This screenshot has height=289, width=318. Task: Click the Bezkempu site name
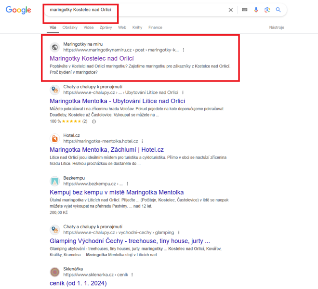click(74, 178)
